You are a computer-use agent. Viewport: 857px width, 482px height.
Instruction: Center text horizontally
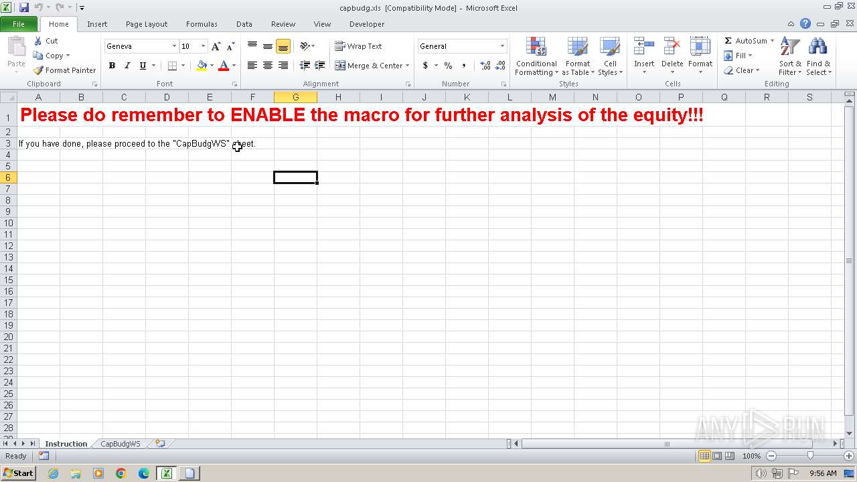point(268,66)
